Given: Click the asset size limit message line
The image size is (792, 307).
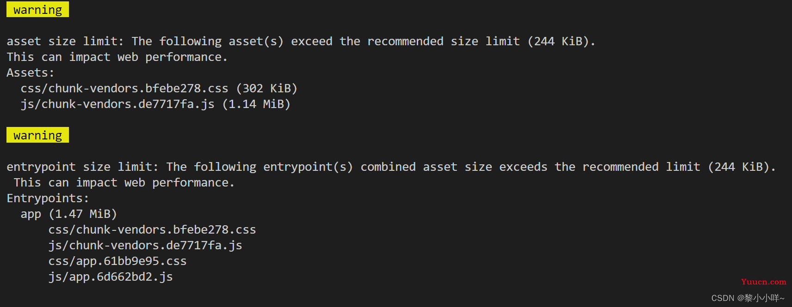Looking at the screenshot, I should 301,41.
